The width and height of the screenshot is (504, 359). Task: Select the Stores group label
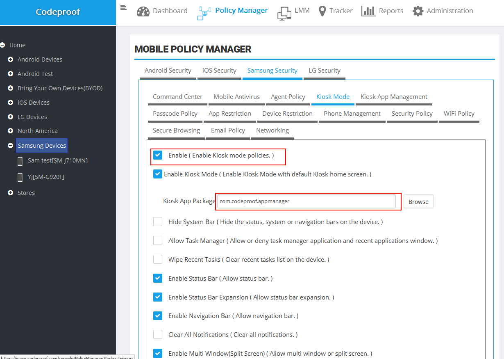(26, 193)
